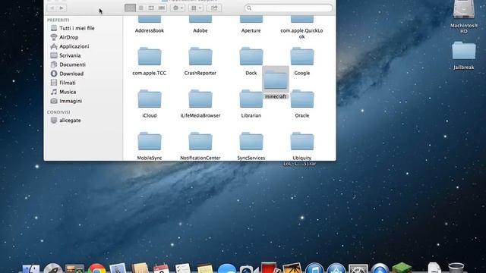
Task: Open Immagini in the sidebar
Action: pyautogui.click(x=71, y=101)
